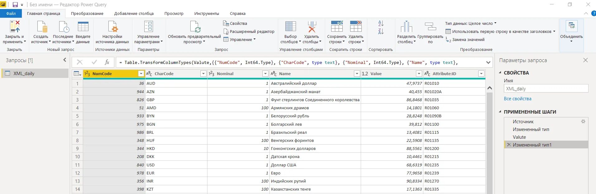Select NumCode column header

coord(114,74)
